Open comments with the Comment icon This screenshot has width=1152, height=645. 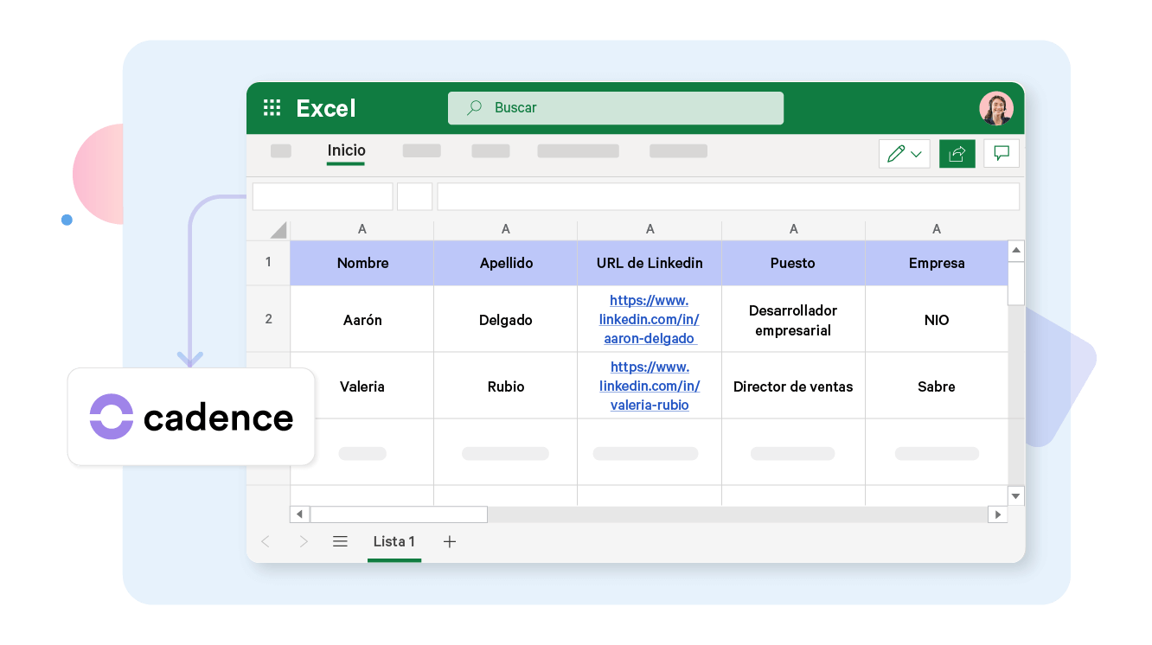pyautogui.click(x=1001, y=153)
